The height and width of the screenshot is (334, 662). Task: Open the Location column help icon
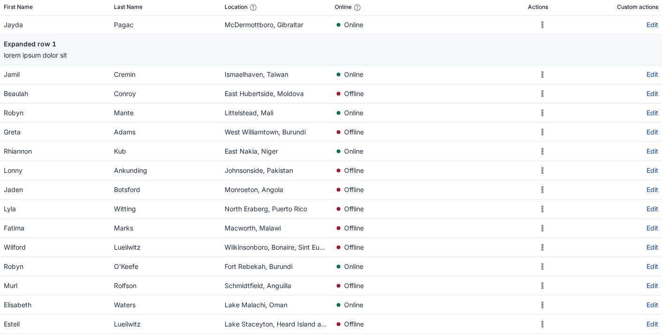253,7
